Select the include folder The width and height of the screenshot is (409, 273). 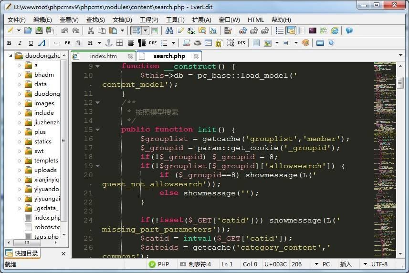(x=44, y=113)
